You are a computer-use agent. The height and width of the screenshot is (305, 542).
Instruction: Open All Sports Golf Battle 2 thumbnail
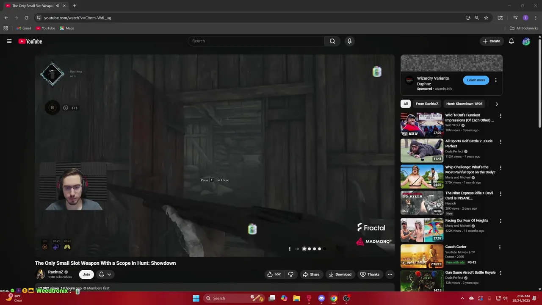(x=422, y=150)
